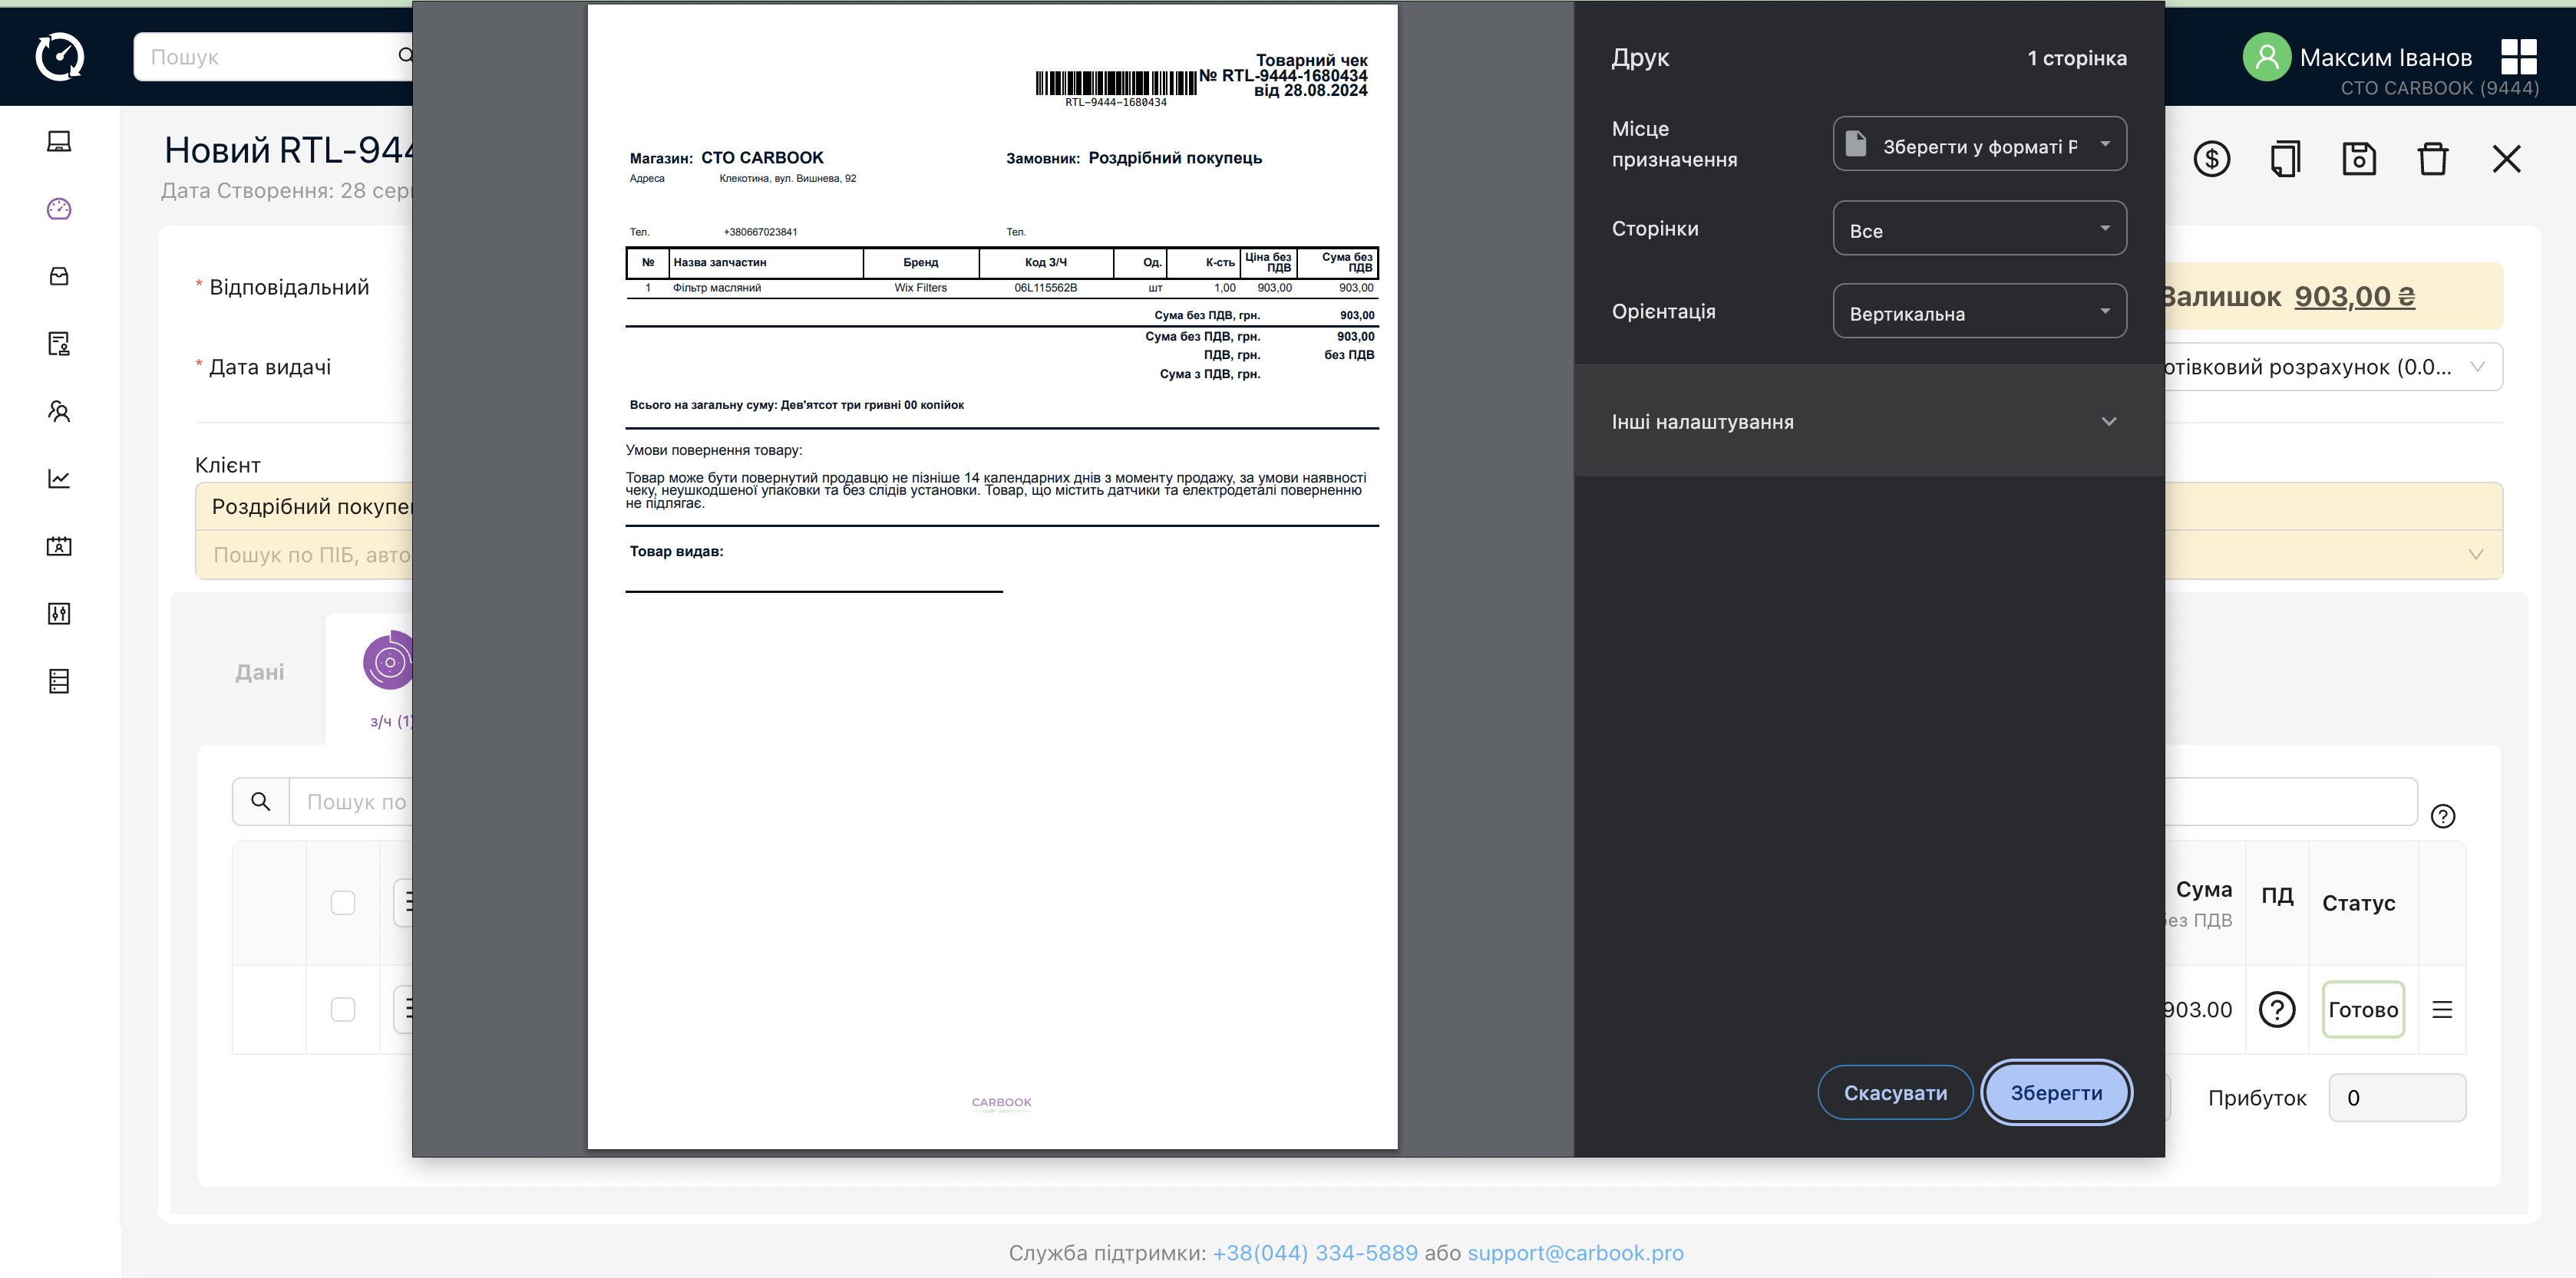Tick the header row checkbox
Image resolution: width=2576 pixels, height=1278 pixels.
tap(343, 902)
